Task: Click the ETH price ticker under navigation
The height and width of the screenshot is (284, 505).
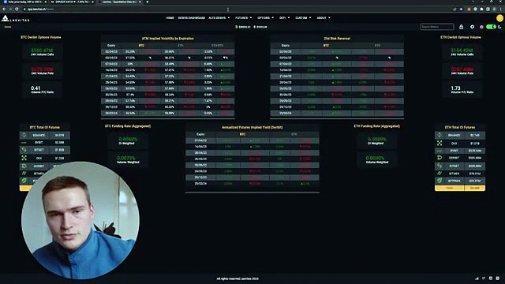Action: pyautogui.click(x=260, y=27)
